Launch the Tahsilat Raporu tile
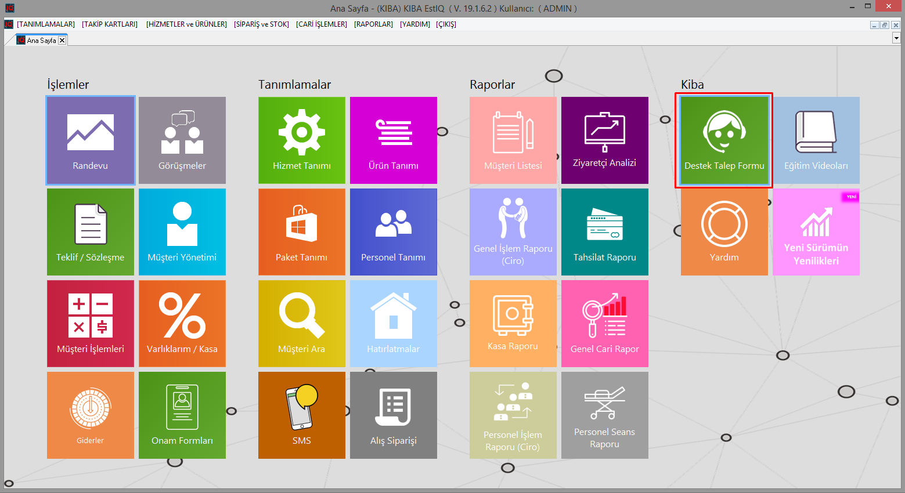Image resolution: width=905 pixels, height=493 pixels. tap(605, 232)
